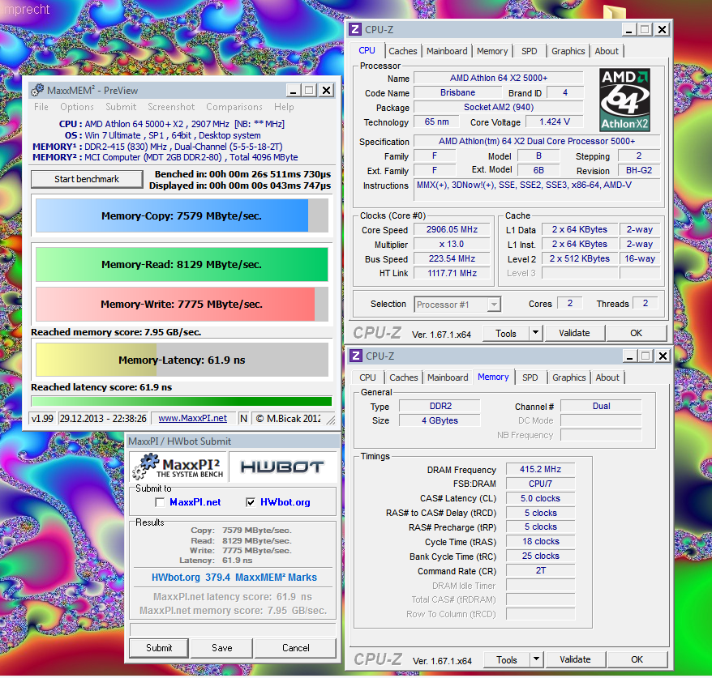Viewport: 712px width, 678px height.
Task: Click Tools button in upper CPU-Z window
Action: [x=506, y=334]
